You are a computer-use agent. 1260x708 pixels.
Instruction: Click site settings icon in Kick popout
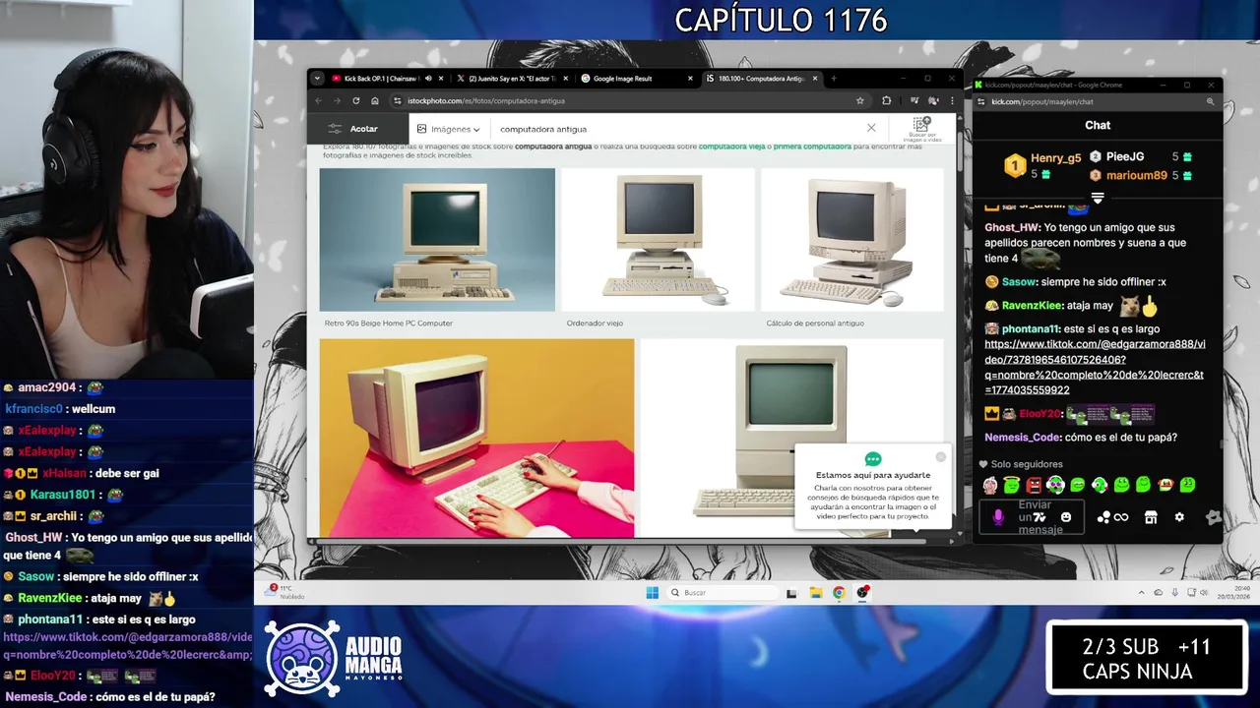(x=982, y=101)
